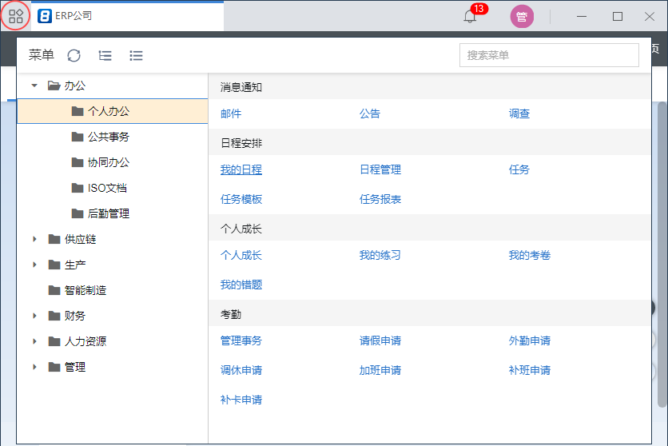This screenshot has width=668, height=446.
Task: Click the 搜索菜单 search field
Action: 548,55
